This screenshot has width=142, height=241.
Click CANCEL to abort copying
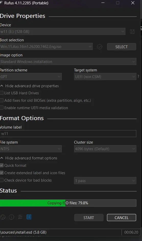click(122, 218)
